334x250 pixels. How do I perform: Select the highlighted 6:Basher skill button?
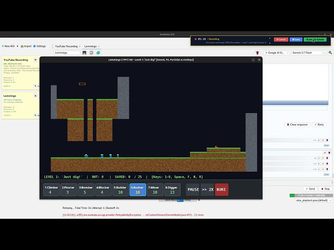(x=138, y=190)
